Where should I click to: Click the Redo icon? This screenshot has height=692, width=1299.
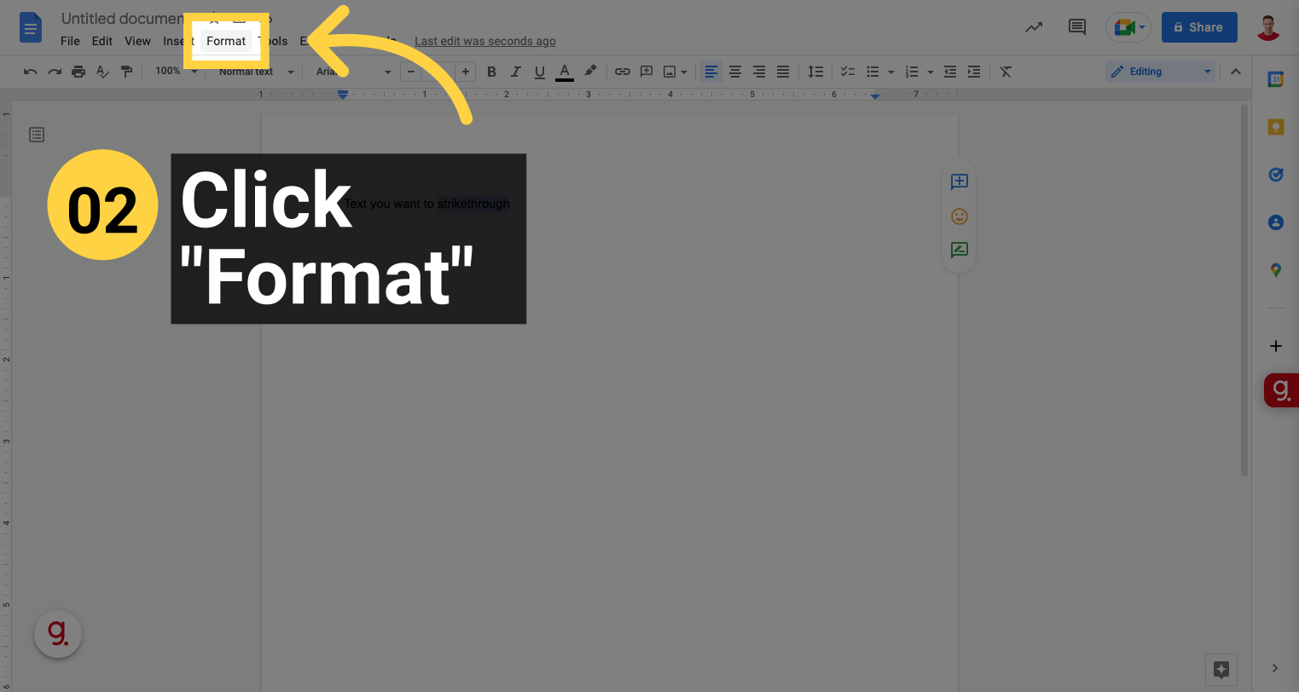tap(55, 72)
